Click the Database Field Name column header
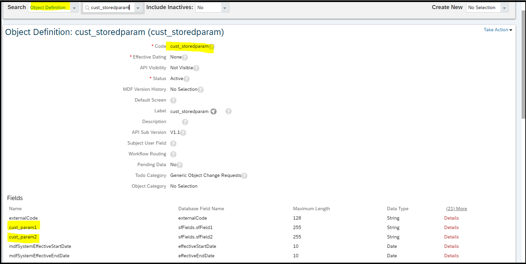This screenshot has width=526, height=264. click(x=201, y=209)
